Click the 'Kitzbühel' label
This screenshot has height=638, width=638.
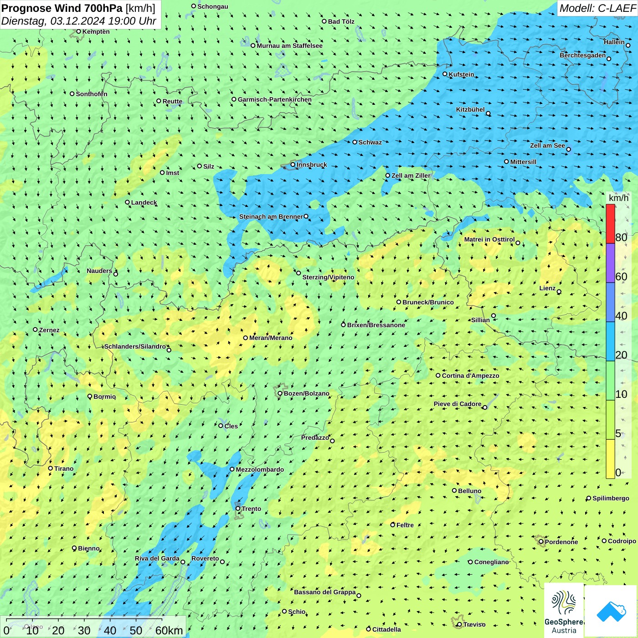point(470,109)
